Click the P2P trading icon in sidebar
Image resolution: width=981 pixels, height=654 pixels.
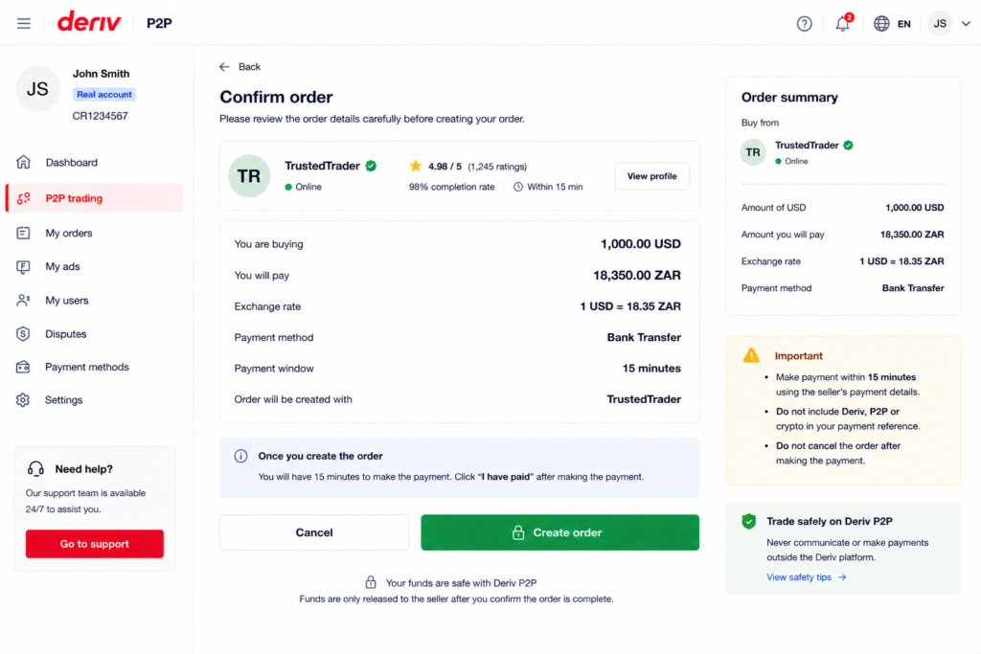coord(24,198)
